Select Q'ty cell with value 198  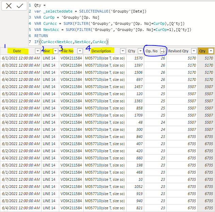coord(135,165)
